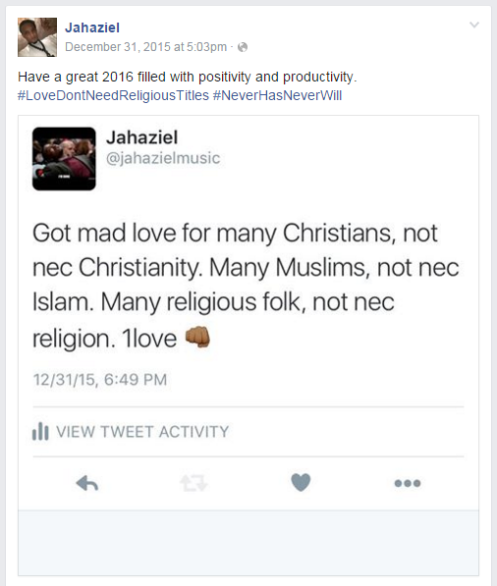
Task: Click the bold Jahaziel name in tweet
Action: [x=142, y=137]
